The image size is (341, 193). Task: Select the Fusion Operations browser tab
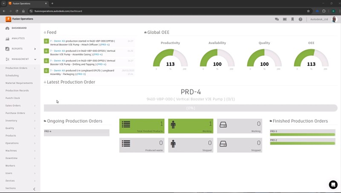pos(28,3)
